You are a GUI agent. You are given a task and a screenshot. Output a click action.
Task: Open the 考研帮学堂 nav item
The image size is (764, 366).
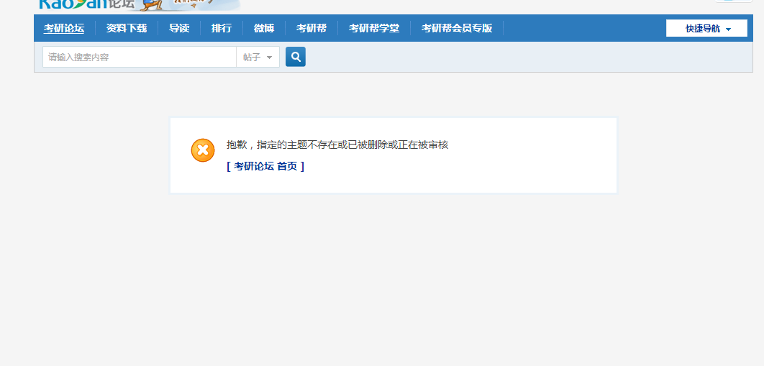pyautogui.click(x=374, y=28)
